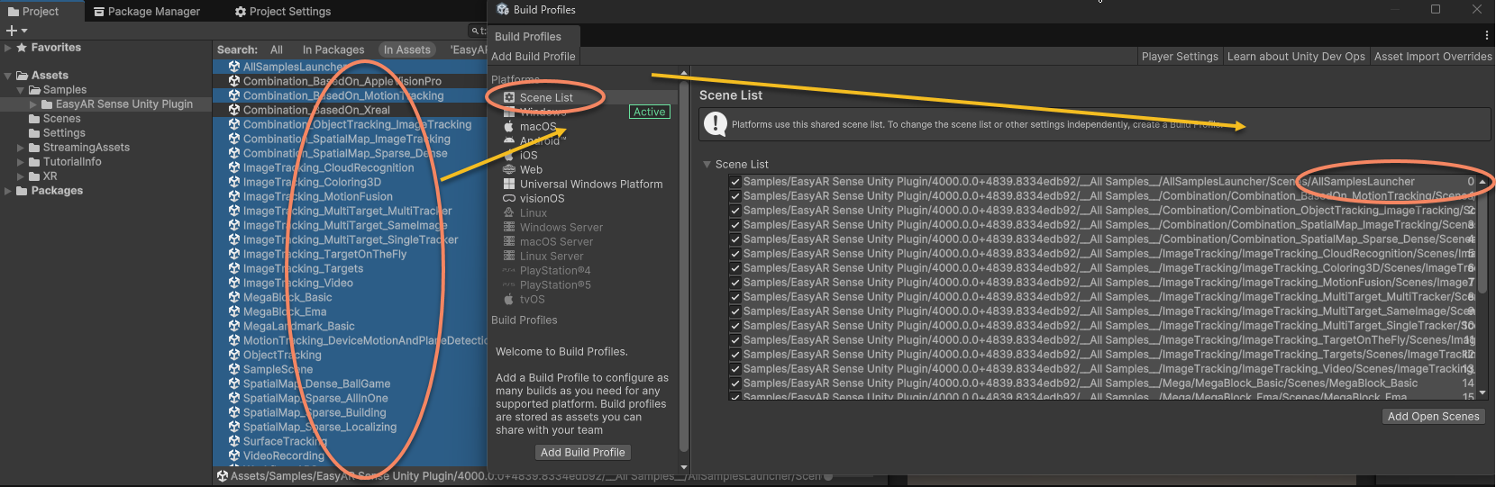The height and width of the screenshot is (487, 1496).
Task: Click the visionOS platform headset icon
Action: (509, 198)
